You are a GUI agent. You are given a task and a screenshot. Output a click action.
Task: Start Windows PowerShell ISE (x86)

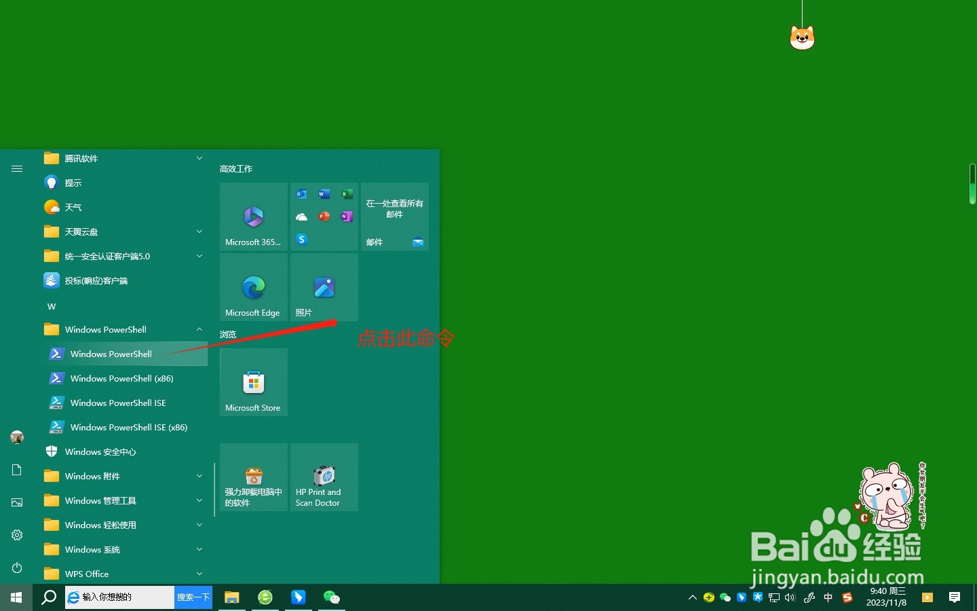click(x=126, y=427)
